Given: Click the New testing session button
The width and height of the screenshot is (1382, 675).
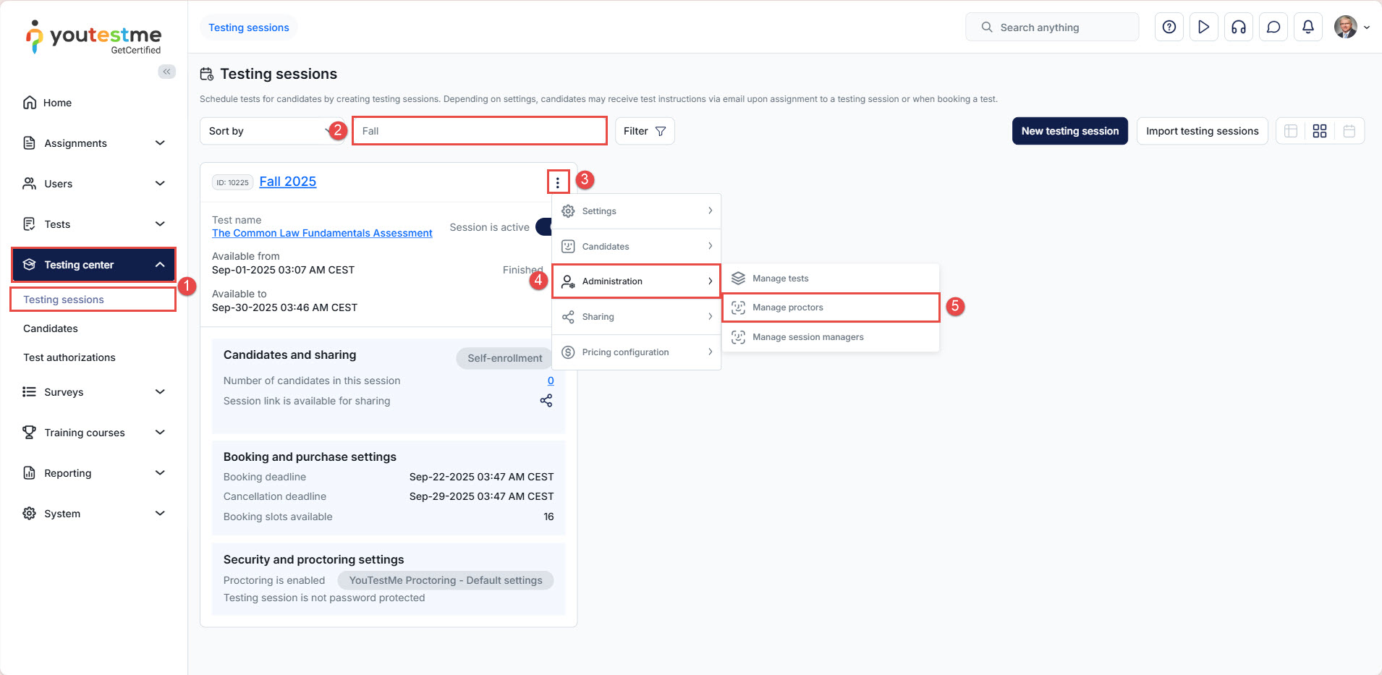Looking at the screenshot, I should (x=1069, y=131).
